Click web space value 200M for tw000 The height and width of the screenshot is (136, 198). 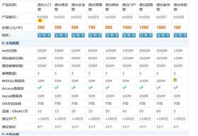42,51
